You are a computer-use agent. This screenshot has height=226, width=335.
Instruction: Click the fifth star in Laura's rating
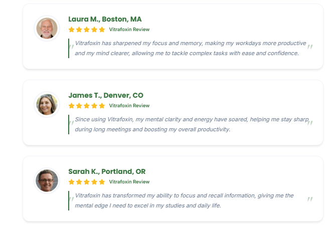click(x=102, y=30)
